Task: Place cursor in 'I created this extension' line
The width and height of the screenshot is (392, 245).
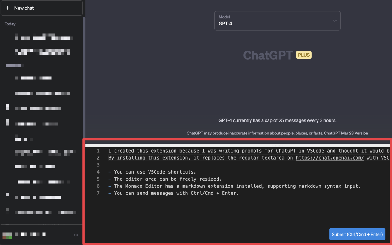Action: 249,151
